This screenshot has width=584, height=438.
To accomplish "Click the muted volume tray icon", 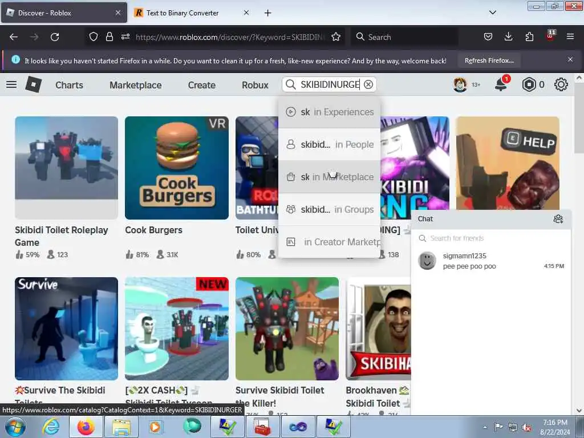I will (x=526, y=428).
